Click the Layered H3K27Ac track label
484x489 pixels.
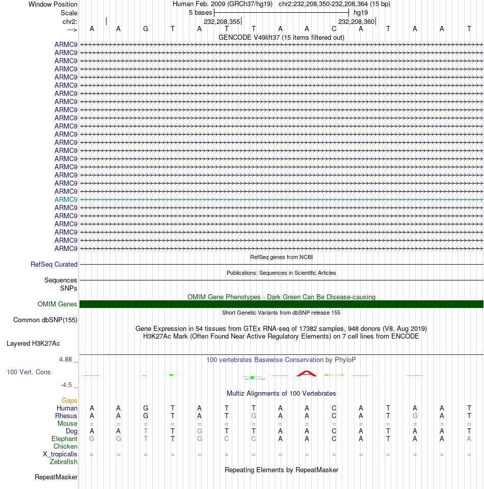pos(33,344)
